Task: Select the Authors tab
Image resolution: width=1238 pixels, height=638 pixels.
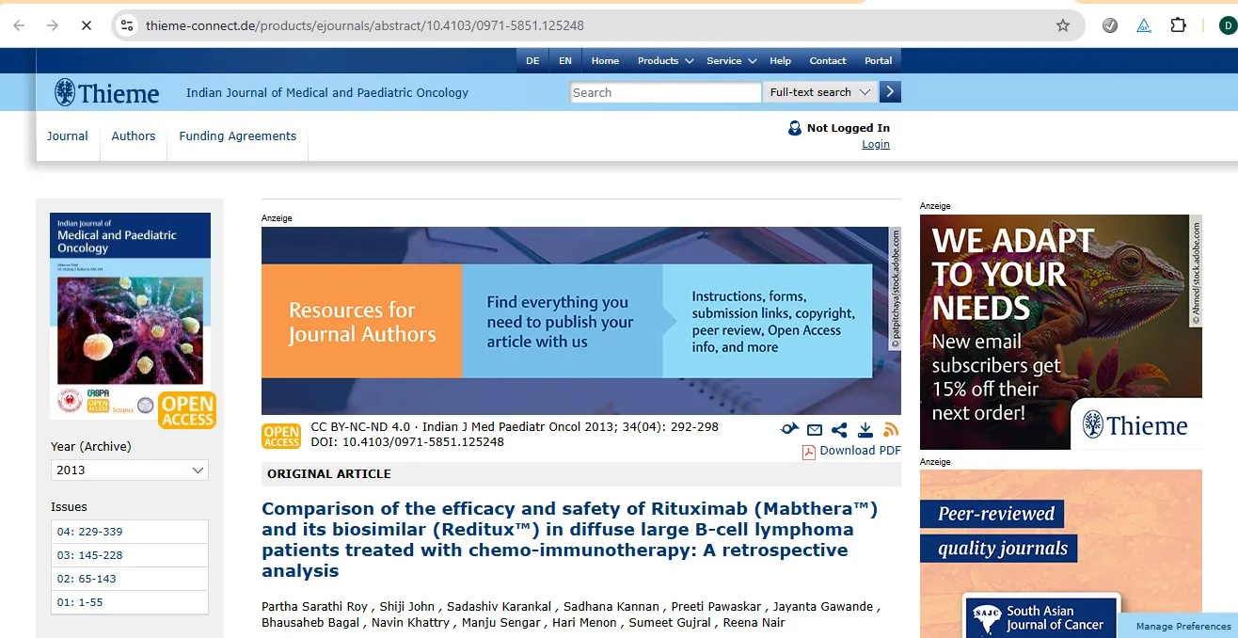Action: click(134, 136)
